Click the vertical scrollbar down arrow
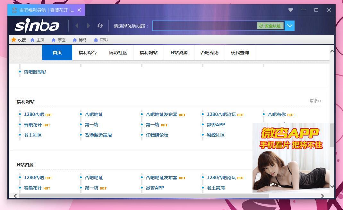343x210 pixels. [x=332, y=186]
